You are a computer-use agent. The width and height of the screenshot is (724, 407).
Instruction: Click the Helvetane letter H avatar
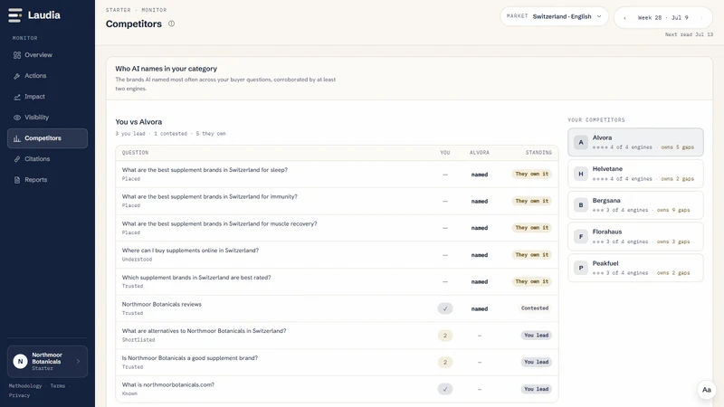[581, 174]
